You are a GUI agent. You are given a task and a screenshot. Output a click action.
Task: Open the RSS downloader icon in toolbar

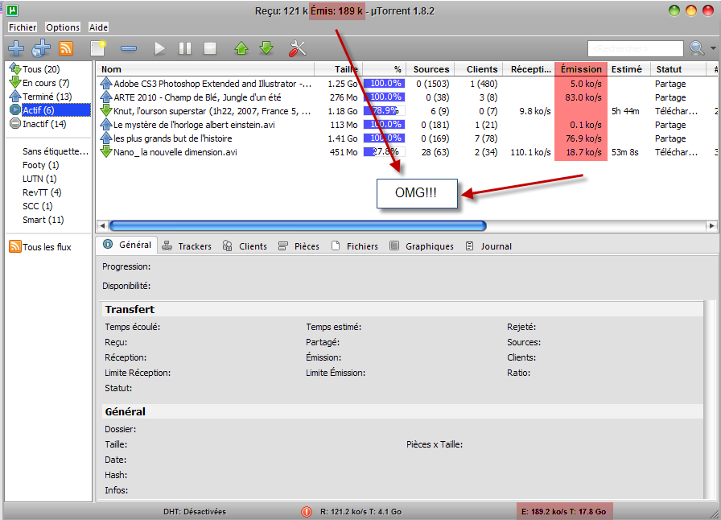click(x=66, y=48)
